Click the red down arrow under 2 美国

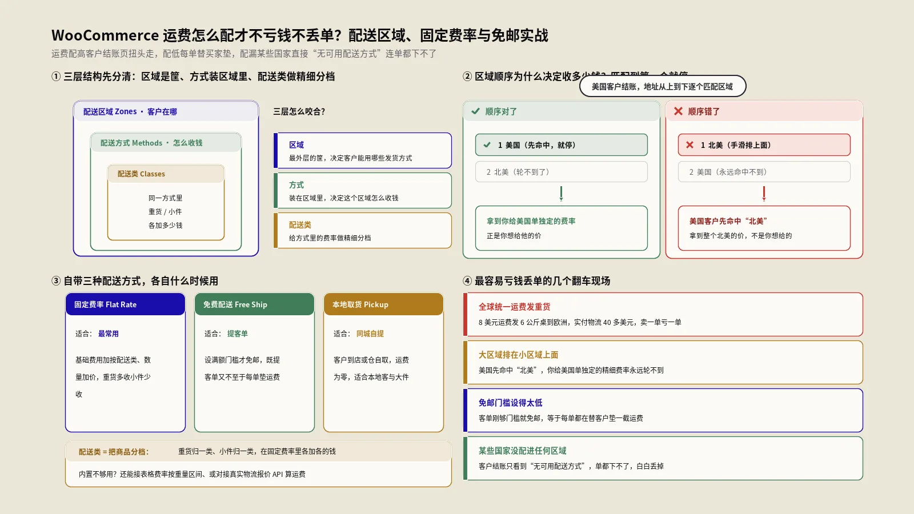point(764,194)
